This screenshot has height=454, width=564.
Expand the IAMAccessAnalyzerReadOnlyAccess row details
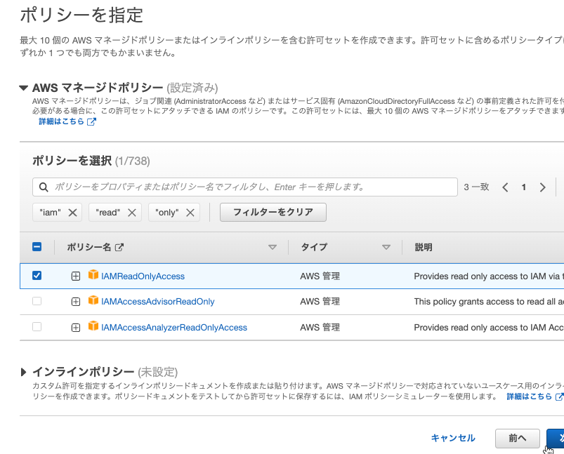76,328
